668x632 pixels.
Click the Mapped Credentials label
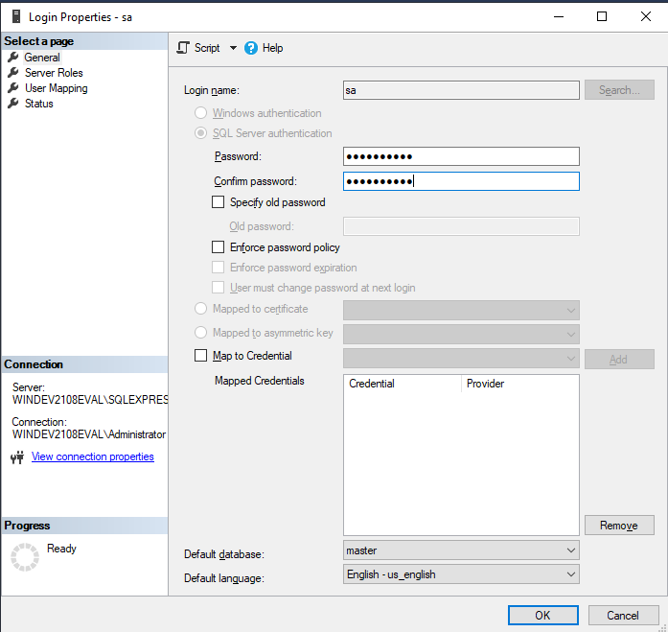pyautogui.click(x=260, y=381)
